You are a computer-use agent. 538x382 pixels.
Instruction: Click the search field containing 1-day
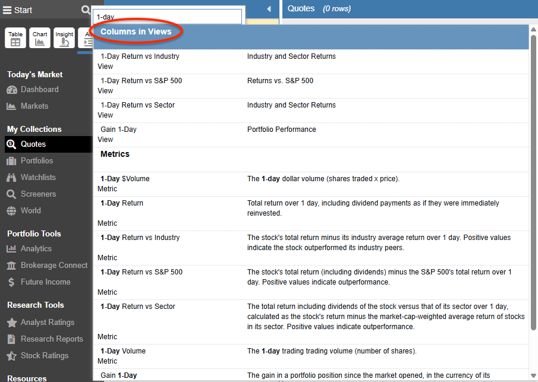pyautogui.click(x=168, y=17)
